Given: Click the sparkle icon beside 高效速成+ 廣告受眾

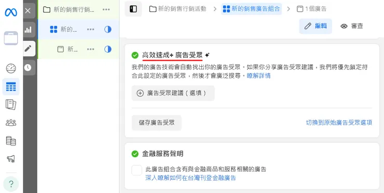Looking at the screenshot, I should [x=207, y=55].
